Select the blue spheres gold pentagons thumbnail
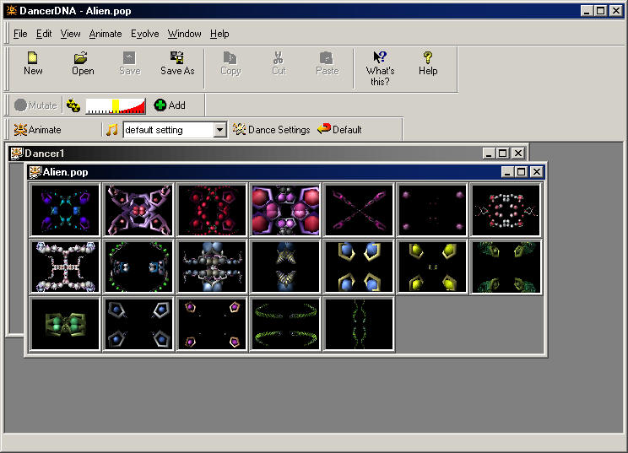 coord(359,267)
